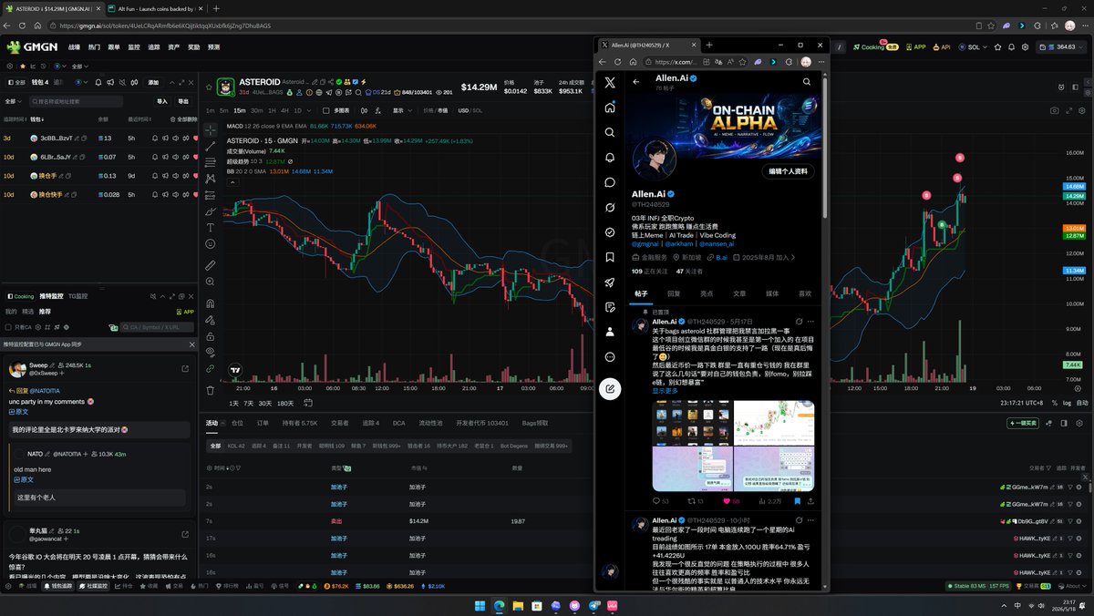This screenshot has height=616, width=1094.
Task: Select the crosshair cursor tool in chart toolbar
Action: (x=211, y=129)
